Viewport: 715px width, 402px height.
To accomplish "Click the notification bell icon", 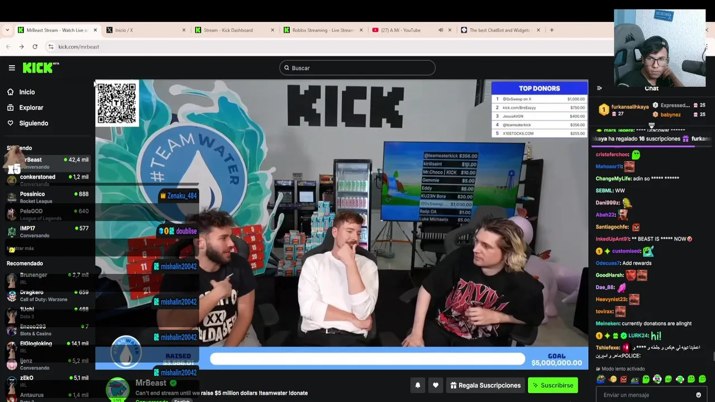I will click(417, 385).
